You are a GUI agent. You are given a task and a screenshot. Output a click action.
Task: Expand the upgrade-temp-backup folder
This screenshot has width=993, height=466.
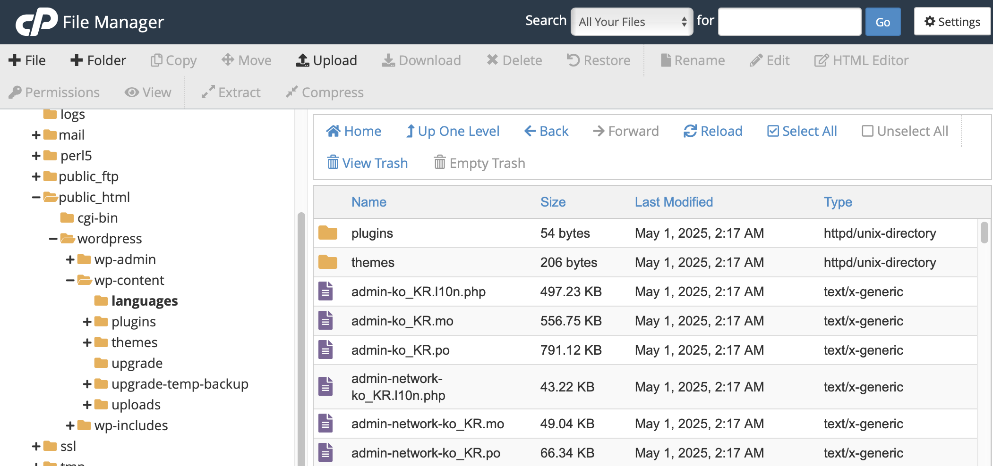(87, 384)
